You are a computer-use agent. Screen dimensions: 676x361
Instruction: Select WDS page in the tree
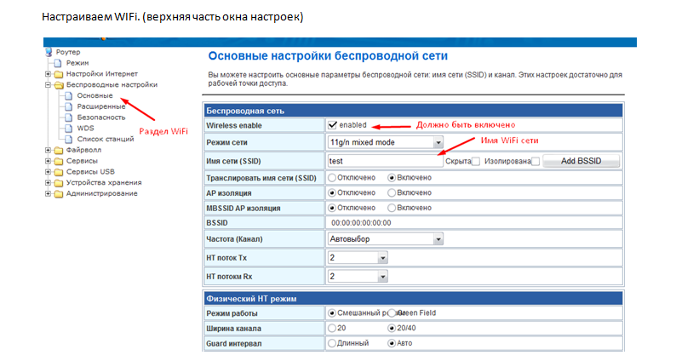coord(85,128)
